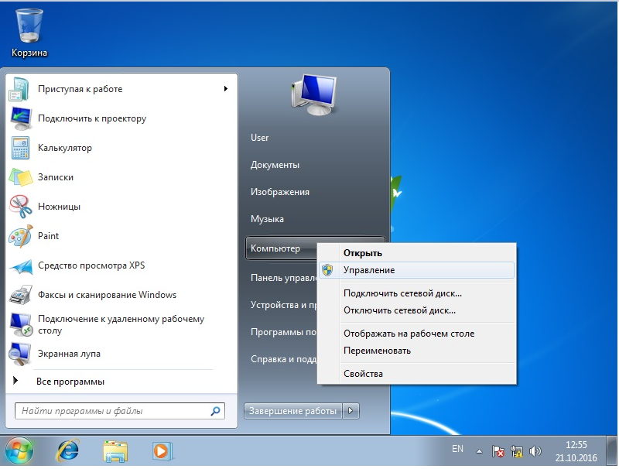Image resolution: width=619 pixels, height=469 pixels.
Task: Click the Windows Start orb
Action: point(19,451)
